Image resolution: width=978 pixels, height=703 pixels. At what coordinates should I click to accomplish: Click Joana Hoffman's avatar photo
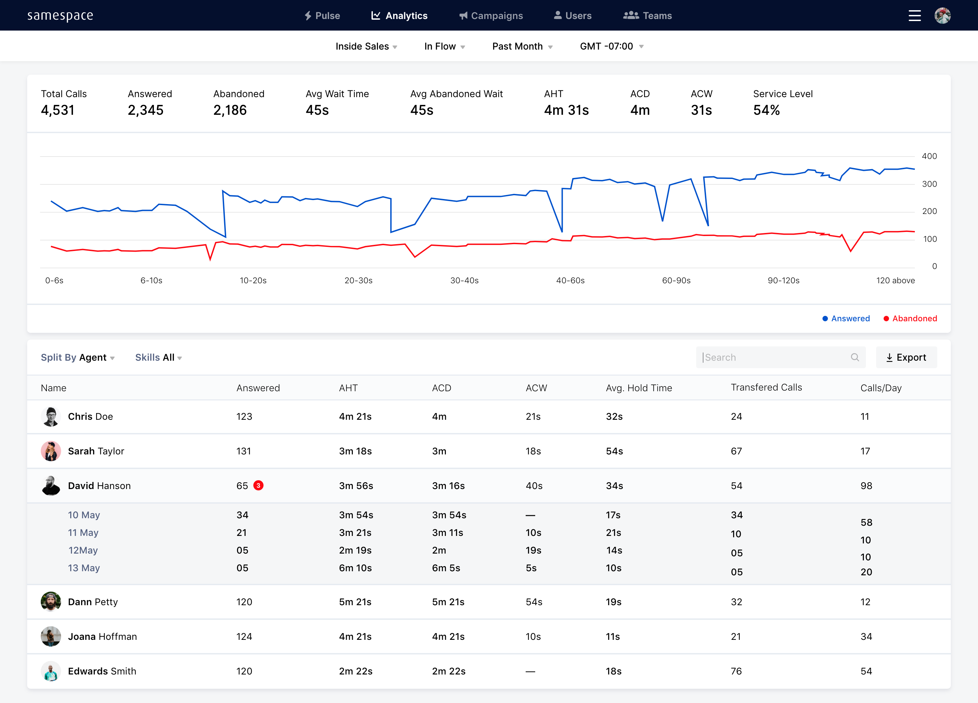(x=51, y=636)
